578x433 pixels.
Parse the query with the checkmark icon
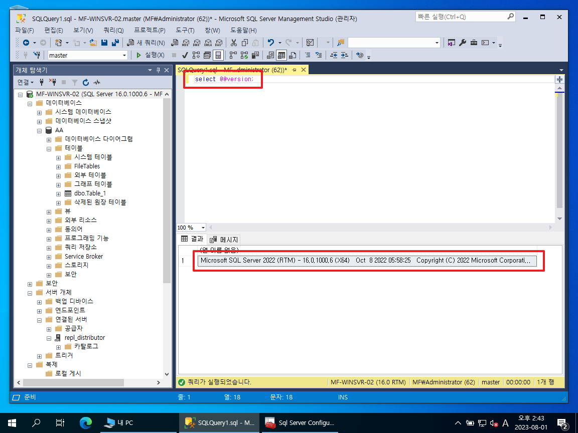[185, 55]
